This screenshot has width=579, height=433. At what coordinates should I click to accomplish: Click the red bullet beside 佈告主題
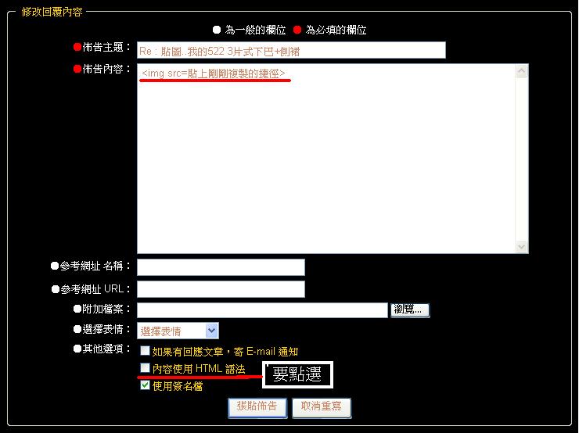click(77, 48)
